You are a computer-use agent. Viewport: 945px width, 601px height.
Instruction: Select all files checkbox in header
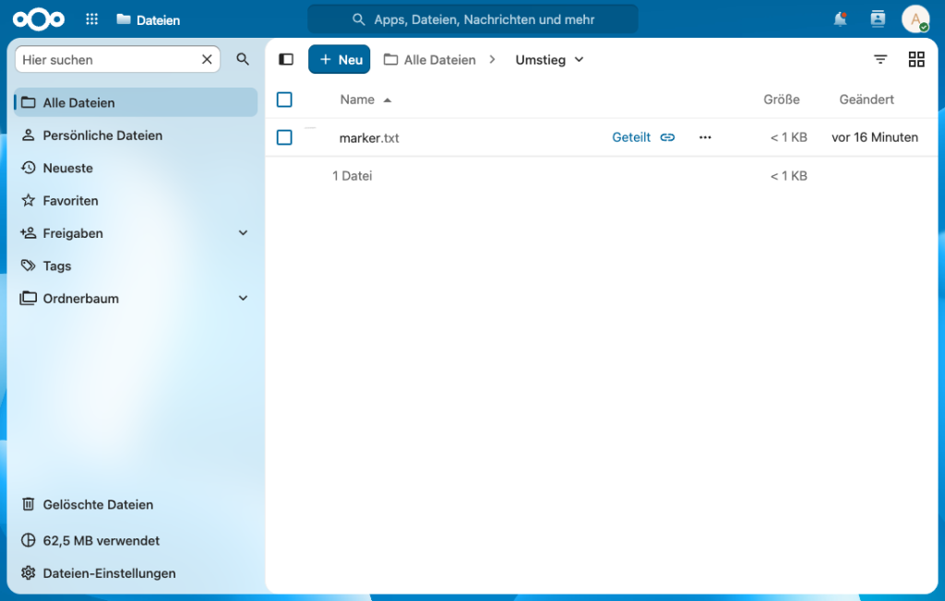284,100
